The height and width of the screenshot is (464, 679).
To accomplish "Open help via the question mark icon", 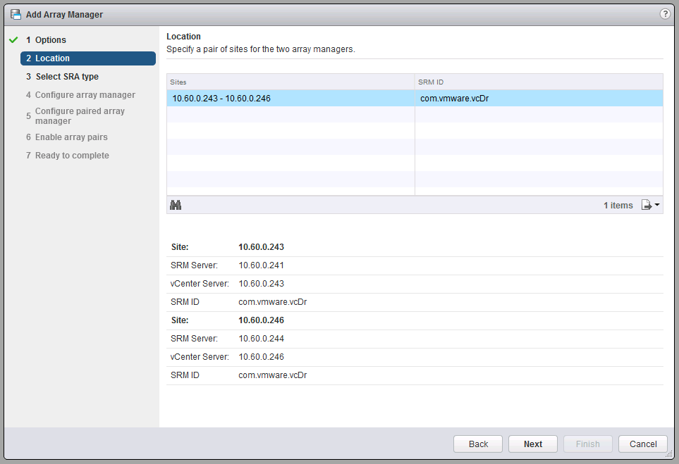I will 664,14.
